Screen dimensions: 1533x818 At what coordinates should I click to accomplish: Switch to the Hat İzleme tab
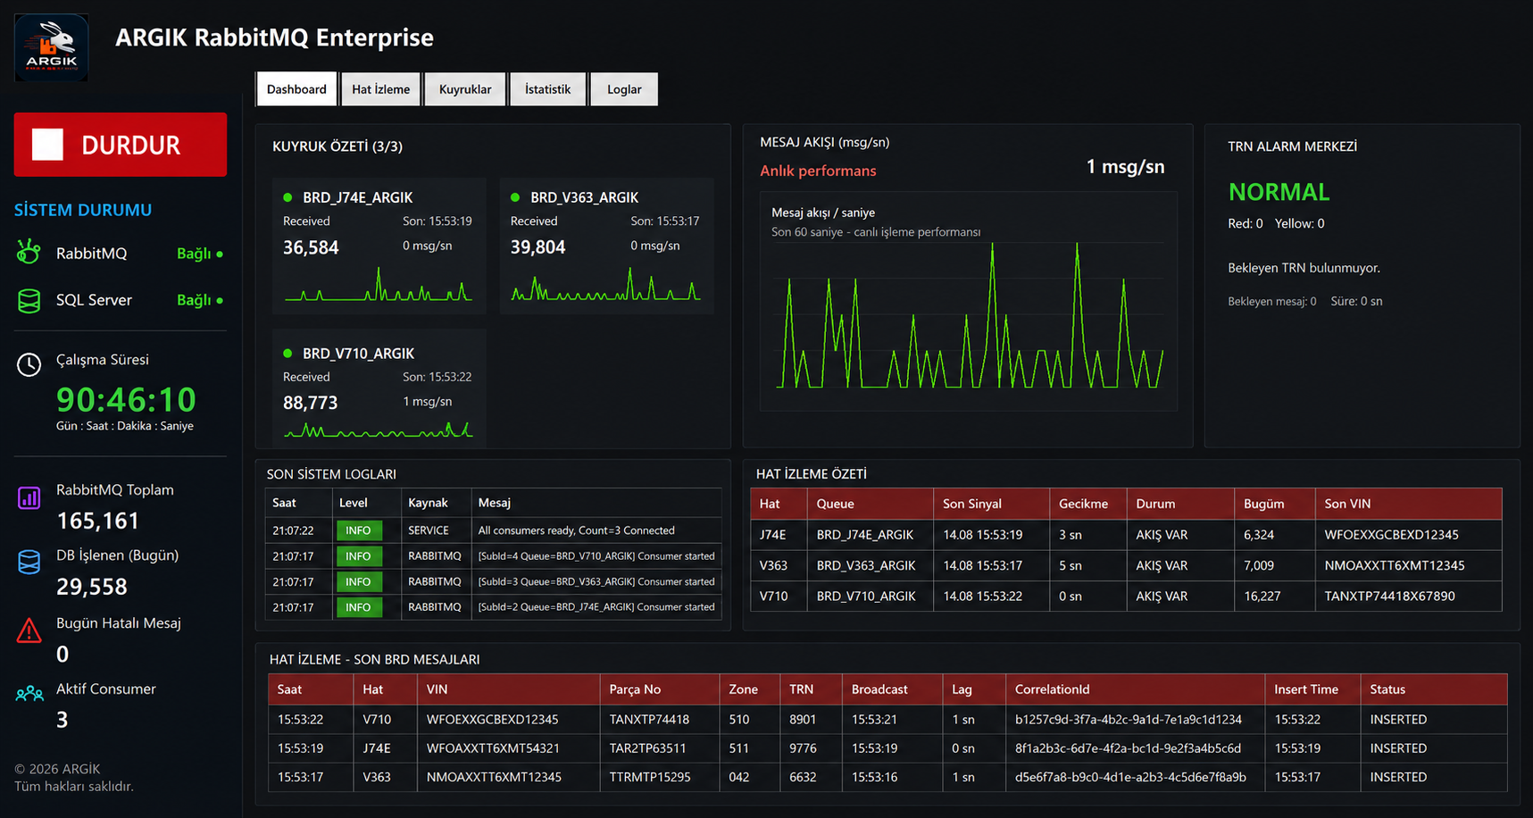(380, 89)
